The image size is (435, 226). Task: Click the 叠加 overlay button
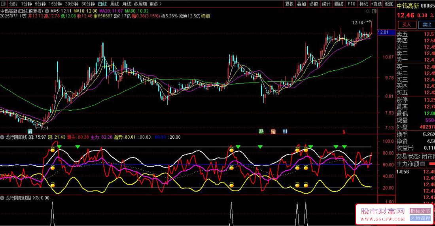click(302, 4)
